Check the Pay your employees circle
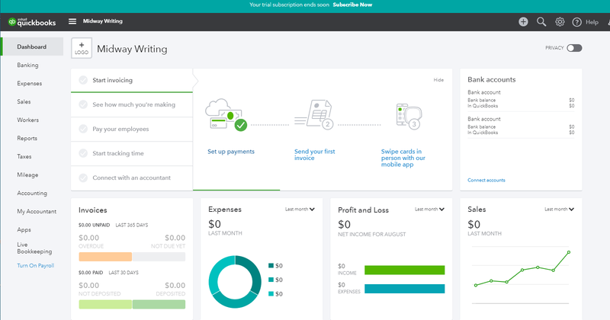Viewport: 610px width, 320px height. coord(83,129)
